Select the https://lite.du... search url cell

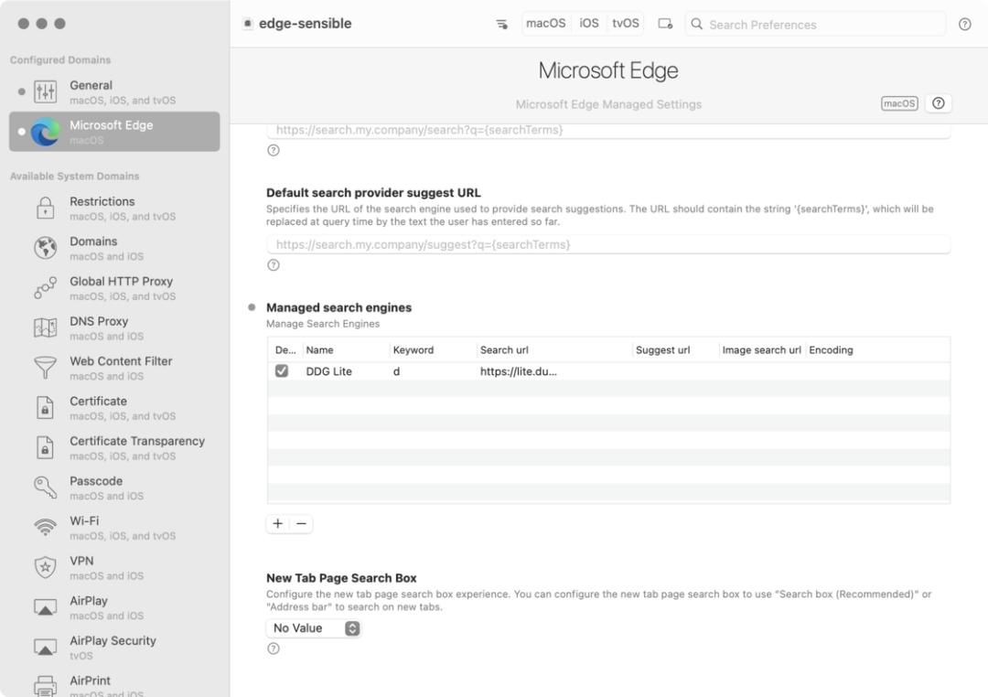click(x=519, y=371)
